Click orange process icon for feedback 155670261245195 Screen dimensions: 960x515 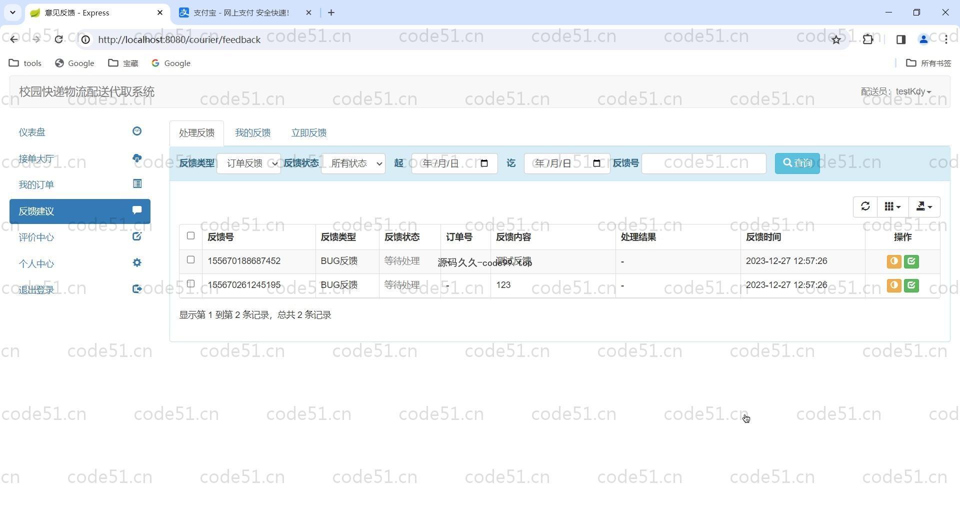894,285
